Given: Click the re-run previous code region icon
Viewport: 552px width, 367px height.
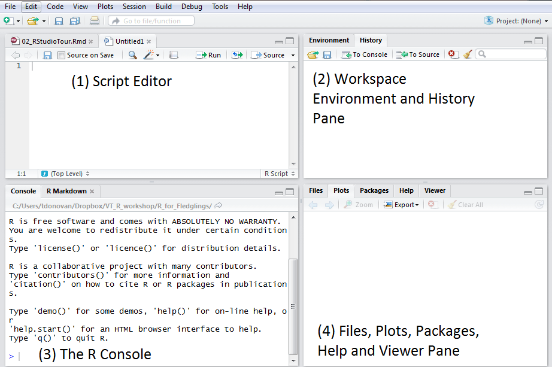Looking at the screenshot, I should tap(237, 54).
